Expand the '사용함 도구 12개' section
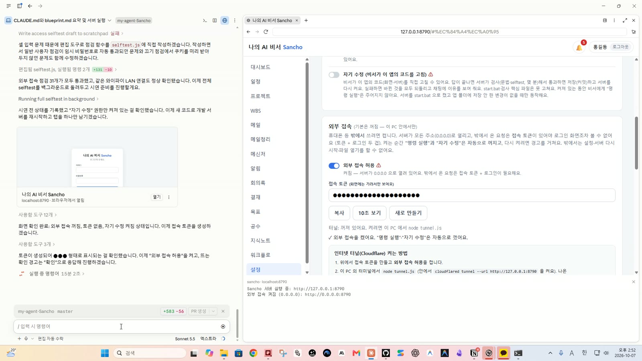642x361 pixels. (38, 215)
